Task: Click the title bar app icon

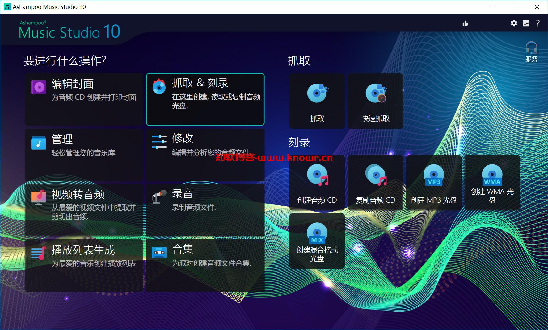Action: 7,7
